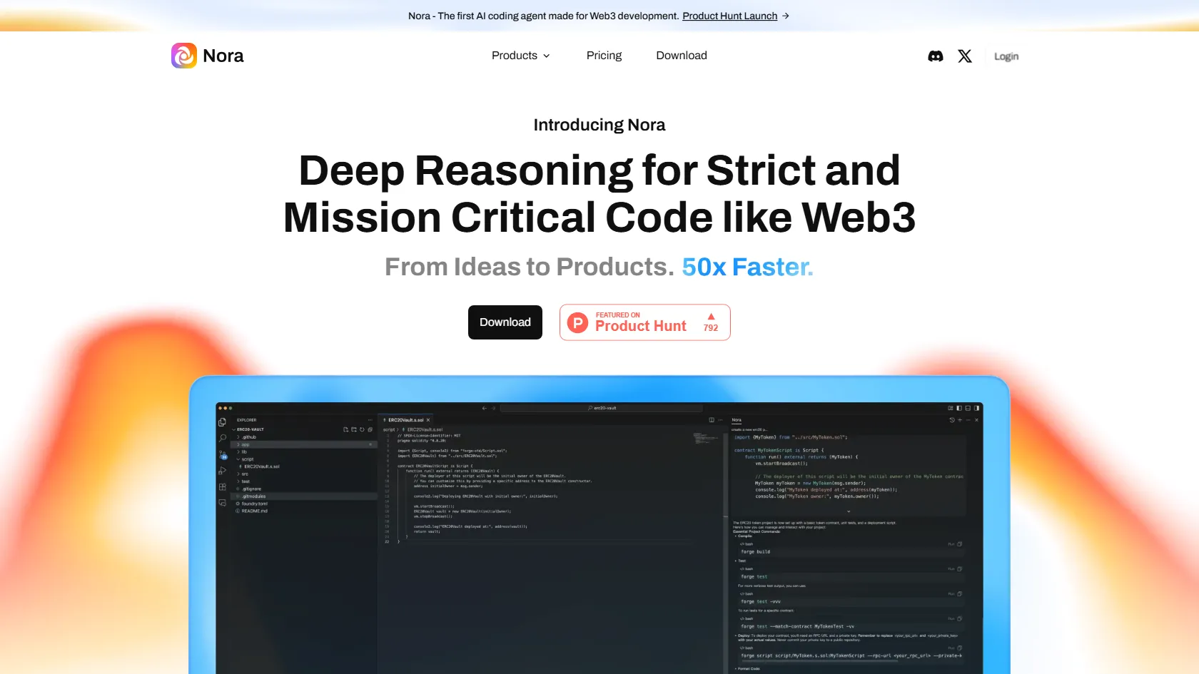Open Source Control icon with blue badge
Image resolution: width=1199 pixels, height=674 pixels.
[x=223, y=454]
